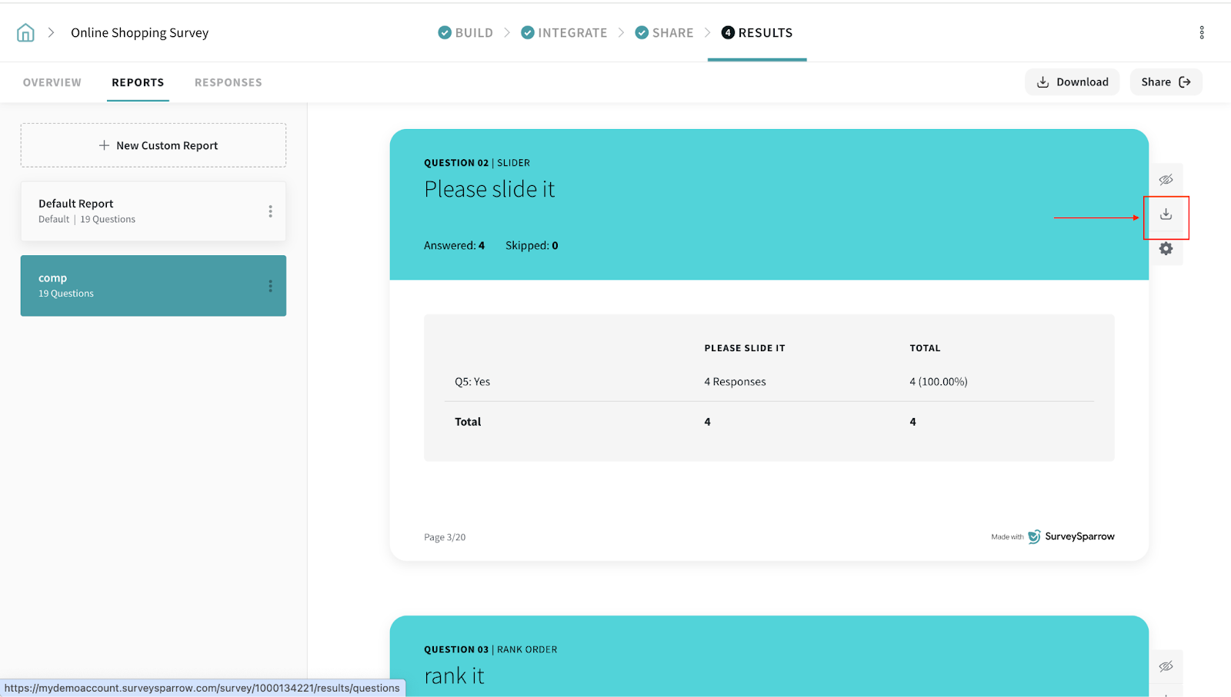Click the Integrate step checkmark icon
This screenshot has height=697, width=1231.
coord(528,32)
